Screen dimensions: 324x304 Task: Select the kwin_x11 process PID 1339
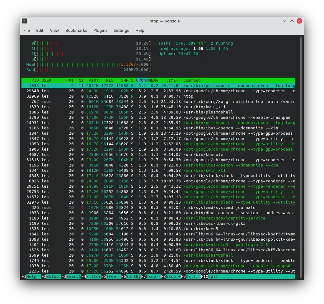pyautogui.click(x=158, y=107)
